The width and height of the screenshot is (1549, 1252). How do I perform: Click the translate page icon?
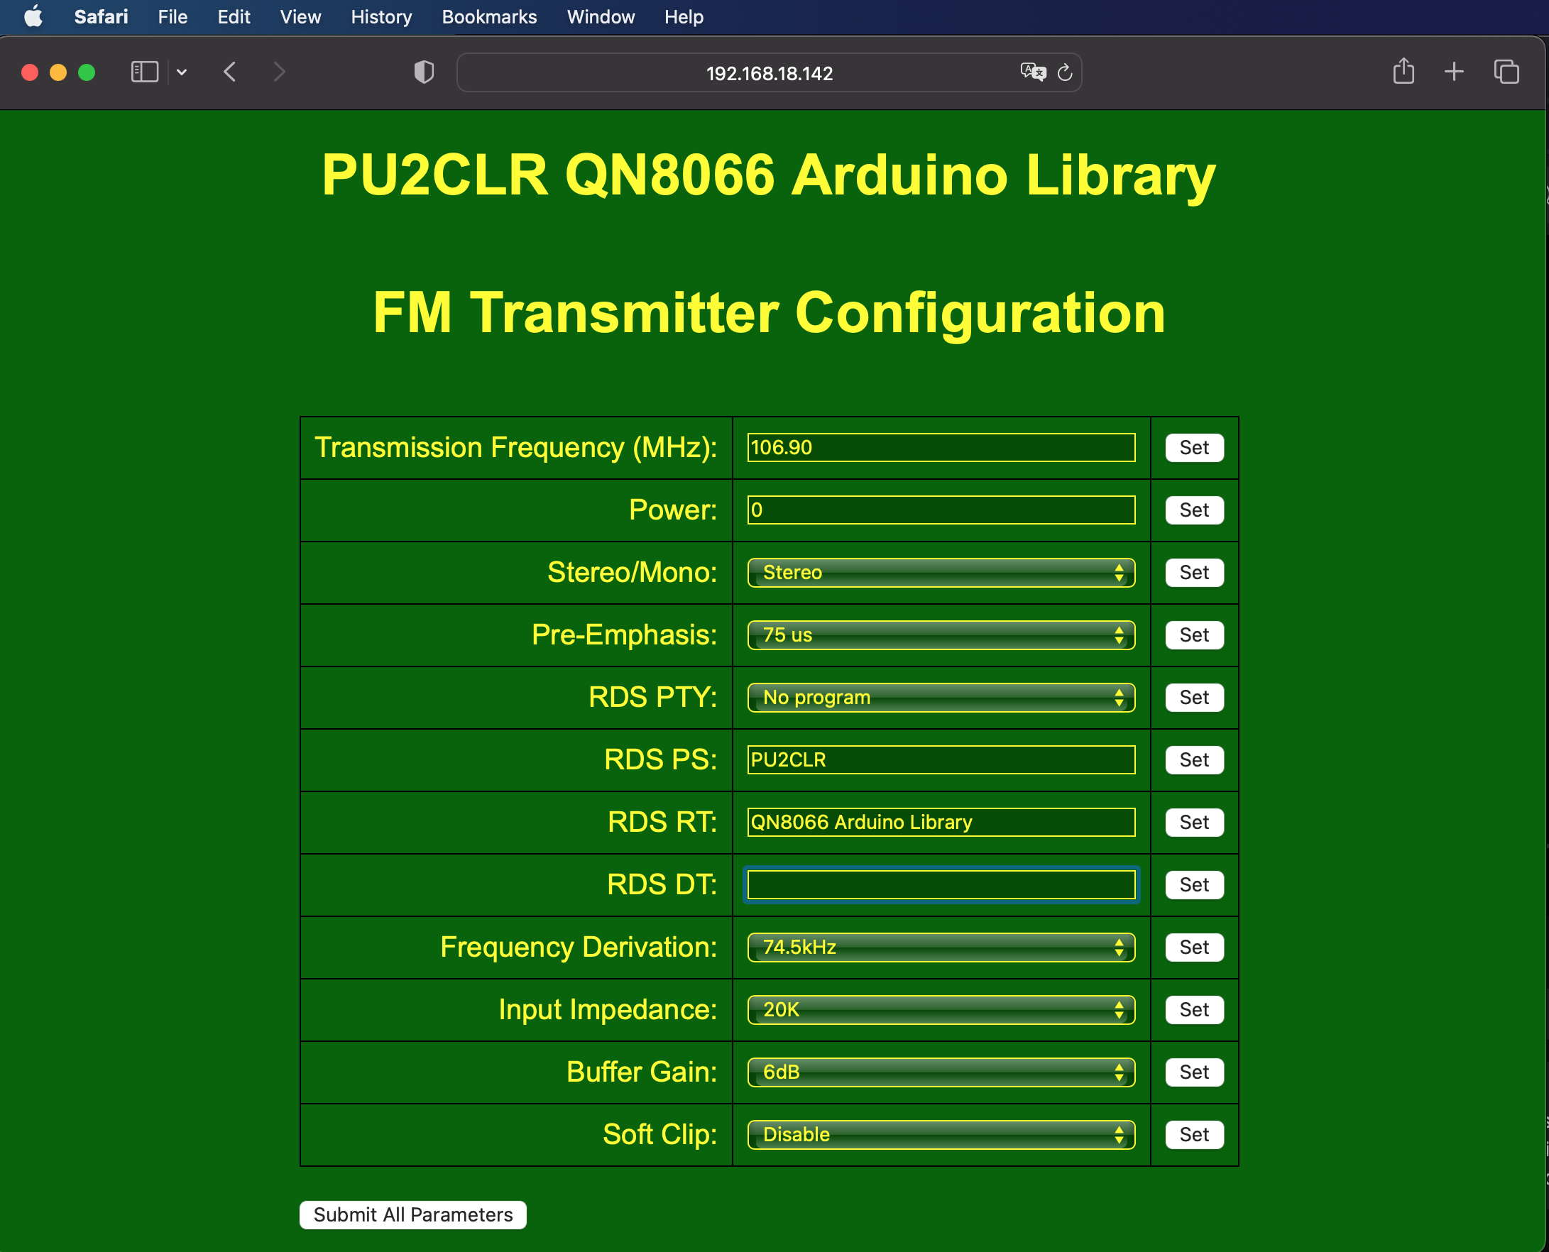point(1033,72)
